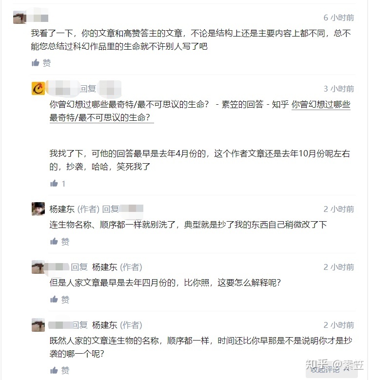This screenshot has height=380, width=373.
Task: Click avatar of the last reply
Action: pyautogui.click(x=38, y=325)
